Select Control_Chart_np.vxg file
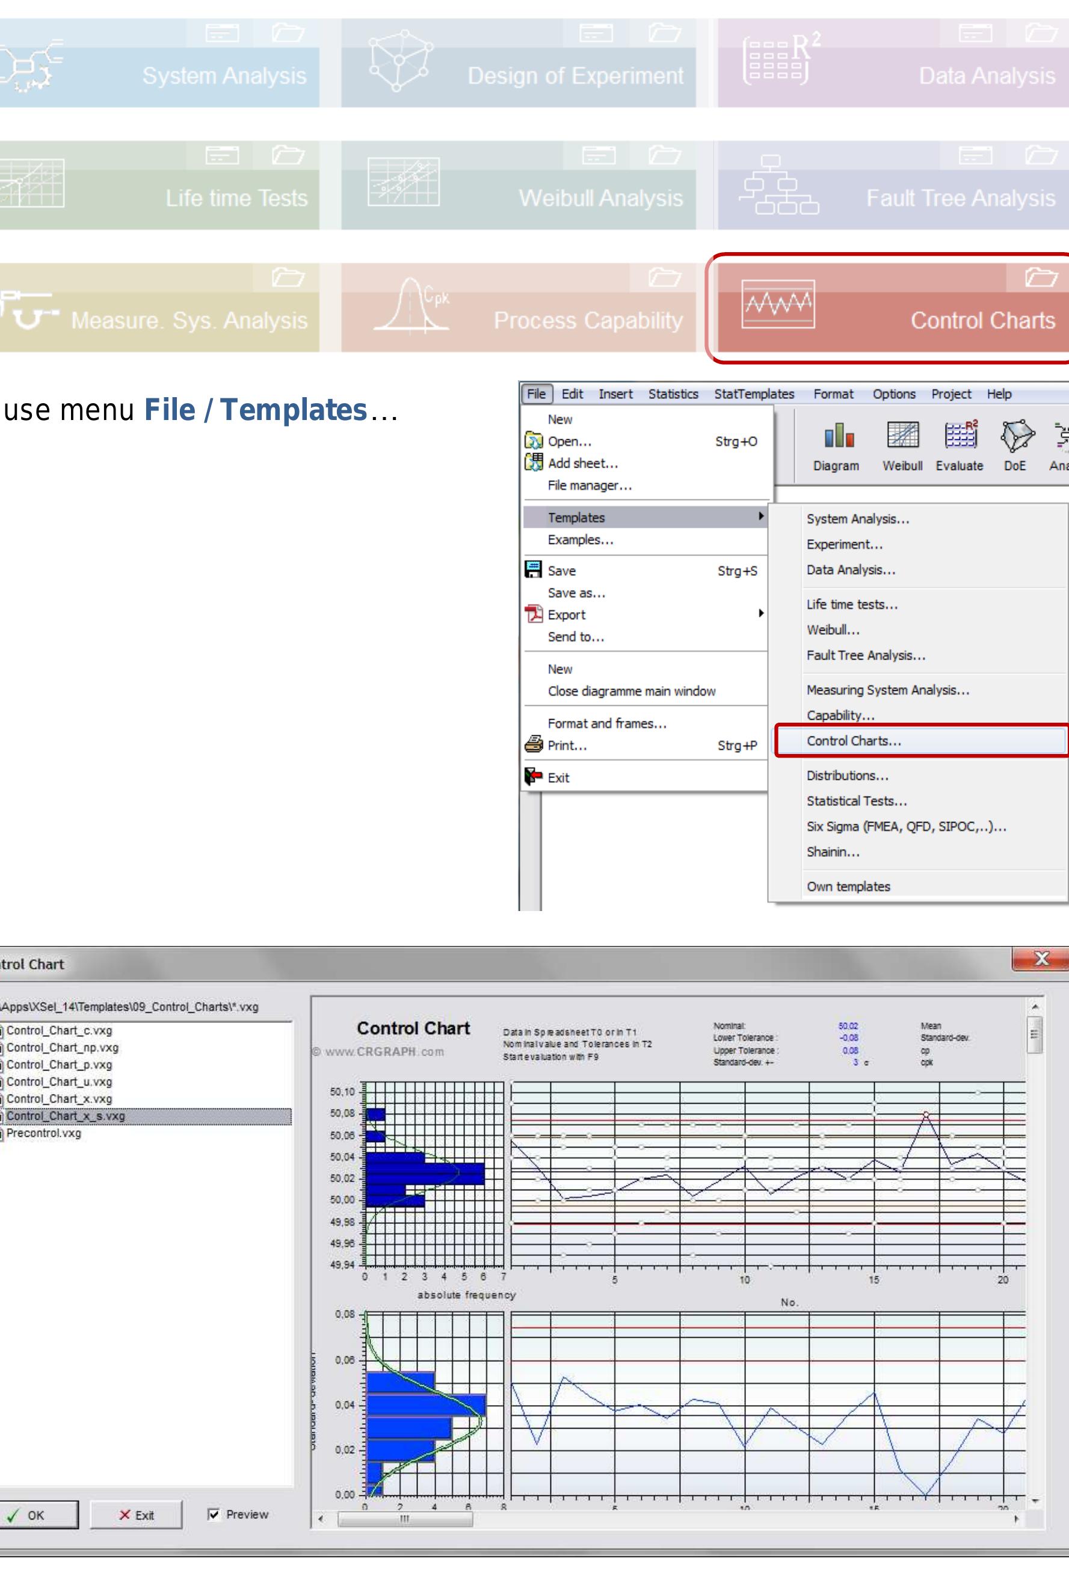Viewport: 1069px width, 1582px height. pyautogui.click(x=62, y=1047)
